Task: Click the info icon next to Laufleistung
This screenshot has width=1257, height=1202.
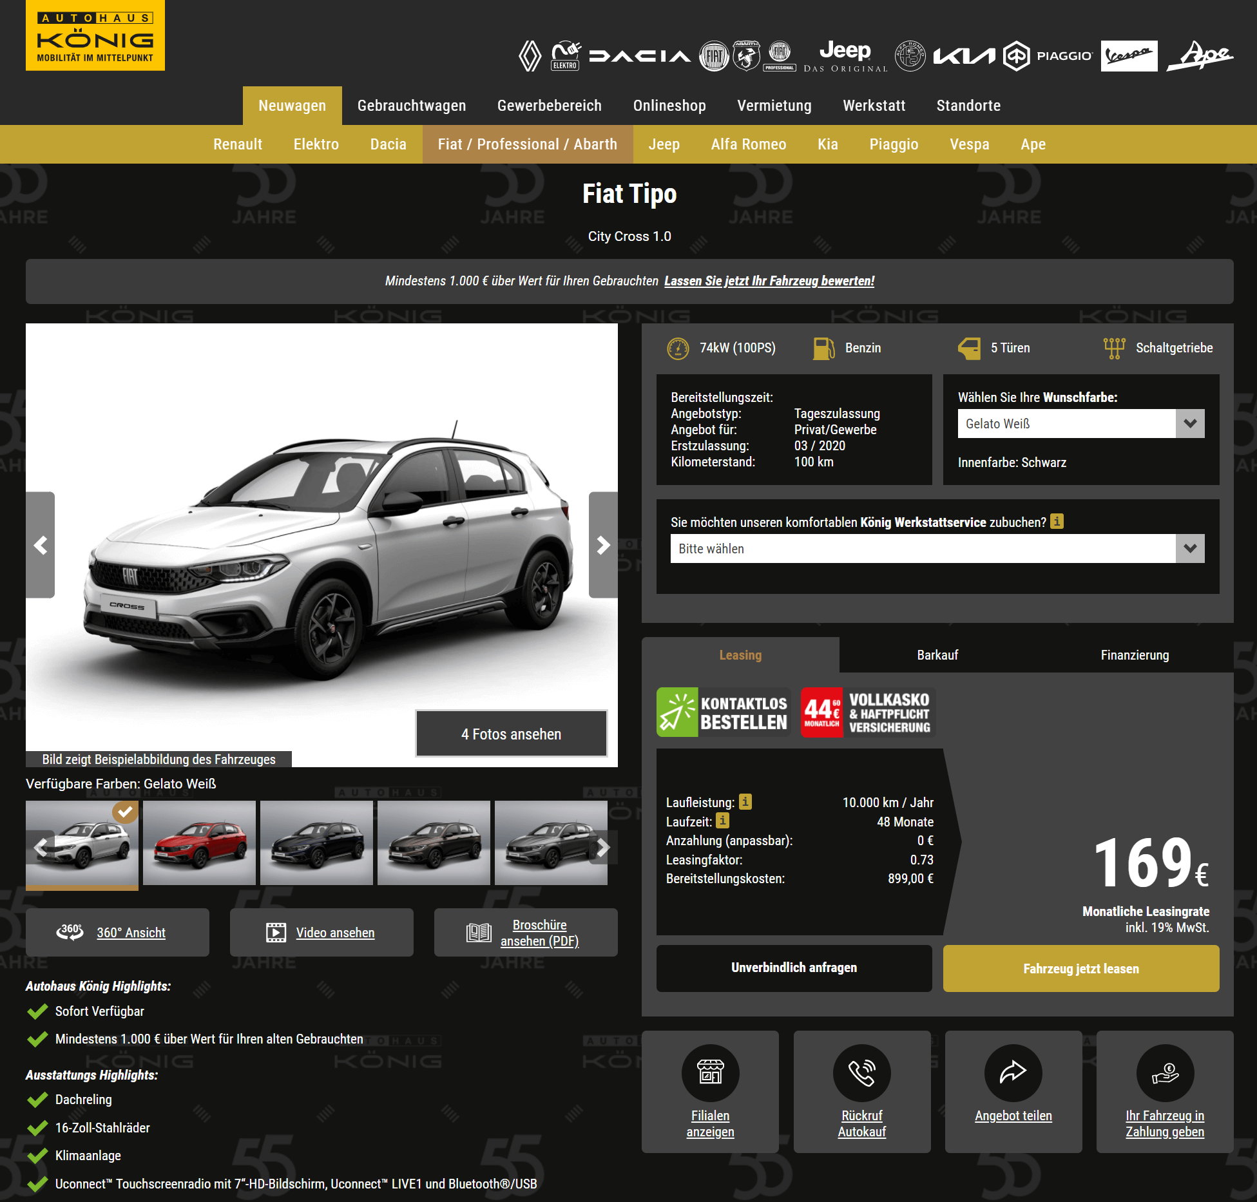Action: 745,801
